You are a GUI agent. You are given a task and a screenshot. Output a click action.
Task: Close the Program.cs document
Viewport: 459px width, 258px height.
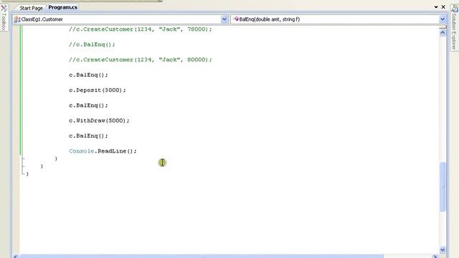coord(443,6)
